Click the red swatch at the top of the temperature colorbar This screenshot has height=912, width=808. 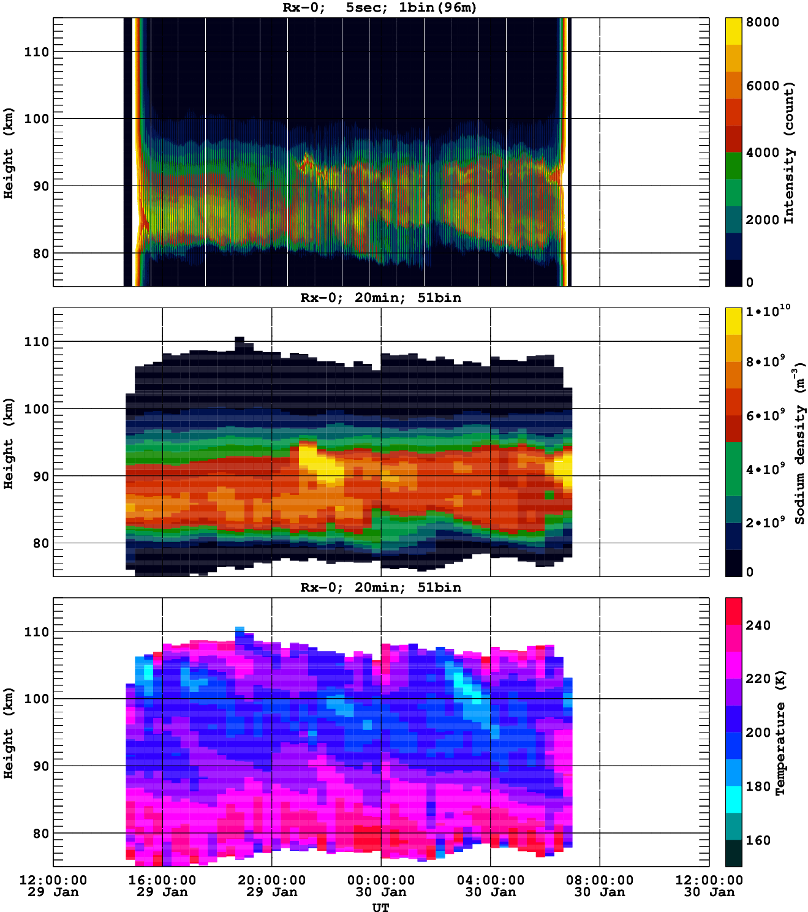click(x=733, y=611)
